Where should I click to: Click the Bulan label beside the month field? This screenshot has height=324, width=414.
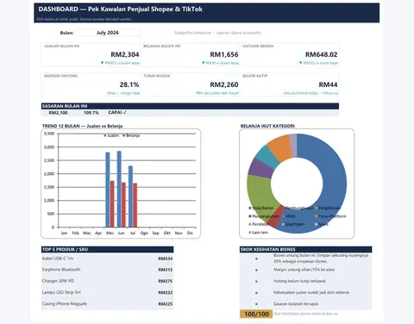point(66,33)
